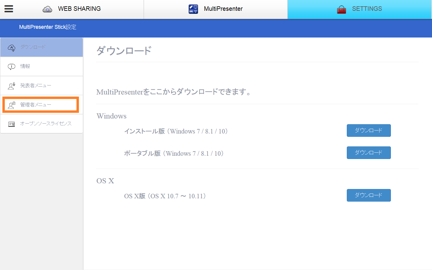432x270 pixels.
Task: Open the 発表者メニュー sidebar item
Action: coord(42,85)
